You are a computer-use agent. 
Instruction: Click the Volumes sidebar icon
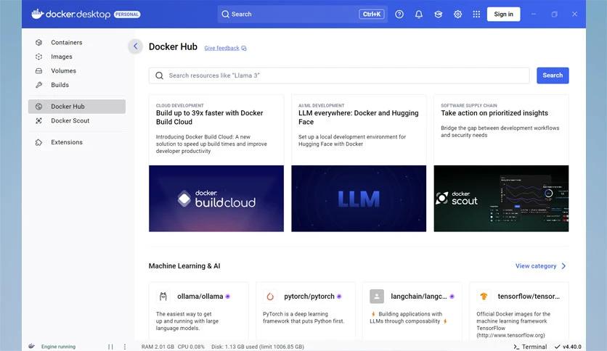tap(38, 71)
